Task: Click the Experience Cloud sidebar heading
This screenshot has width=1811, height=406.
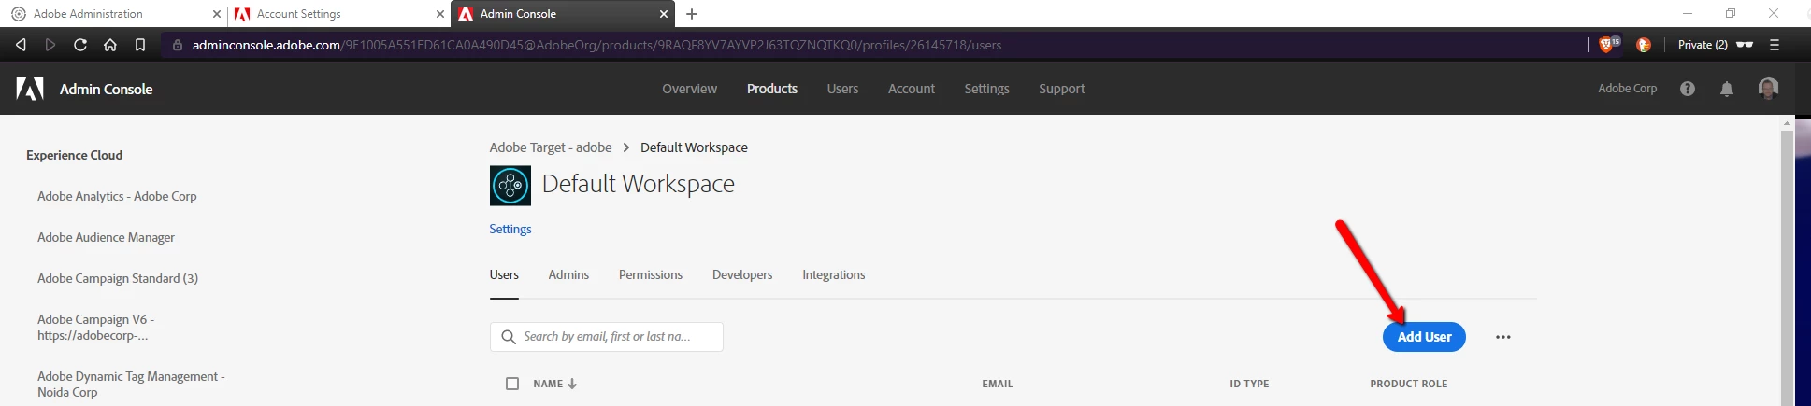Action: point(74,155)
